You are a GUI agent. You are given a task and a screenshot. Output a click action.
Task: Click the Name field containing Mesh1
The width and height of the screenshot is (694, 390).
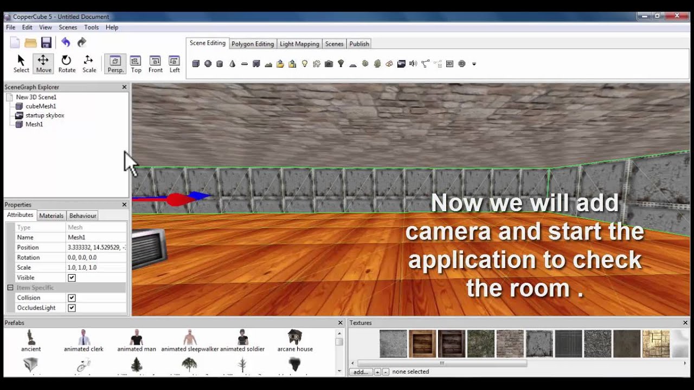96,237
